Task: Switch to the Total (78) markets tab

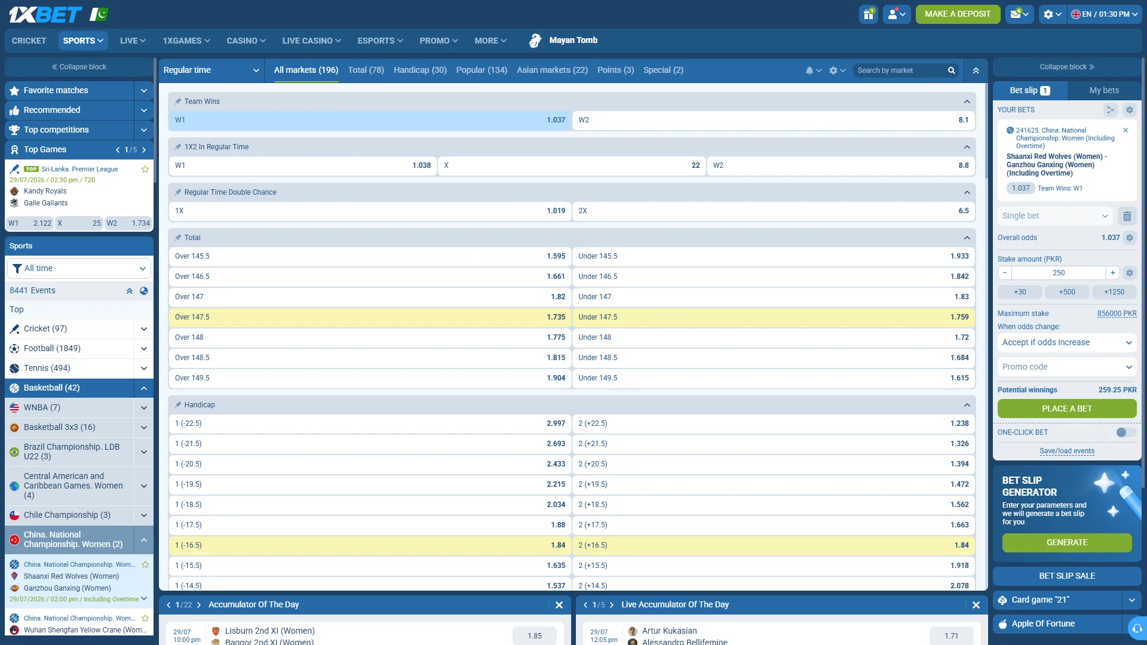Action: tap(366, 70)
